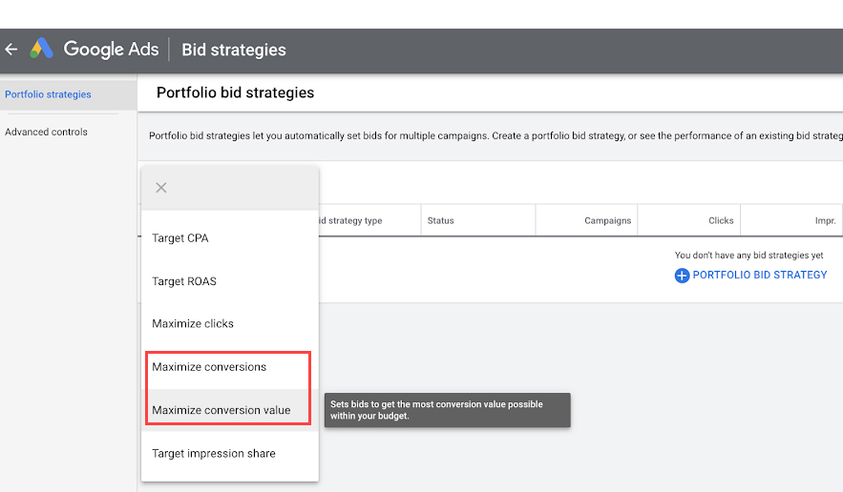The height and width of the screenshot is (492, 843).
Task: Click 'You don't have any bid strategies yet' message
Action: pos(748,256)
